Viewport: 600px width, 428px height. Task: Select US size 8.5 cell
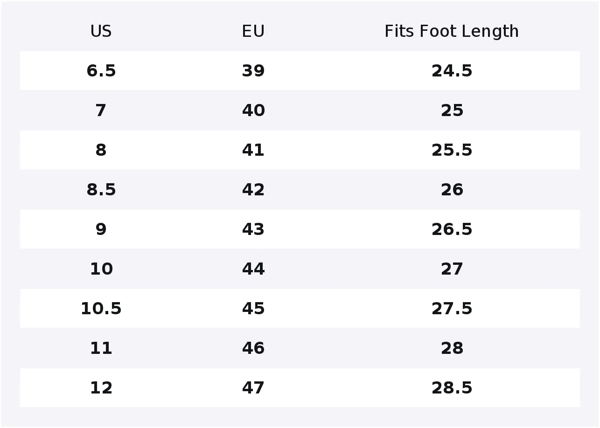(101, 190)
